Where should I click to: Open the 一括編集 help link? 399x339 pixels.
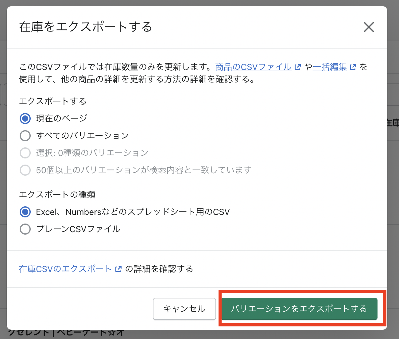pyautogui.click(x=330, y=67)
